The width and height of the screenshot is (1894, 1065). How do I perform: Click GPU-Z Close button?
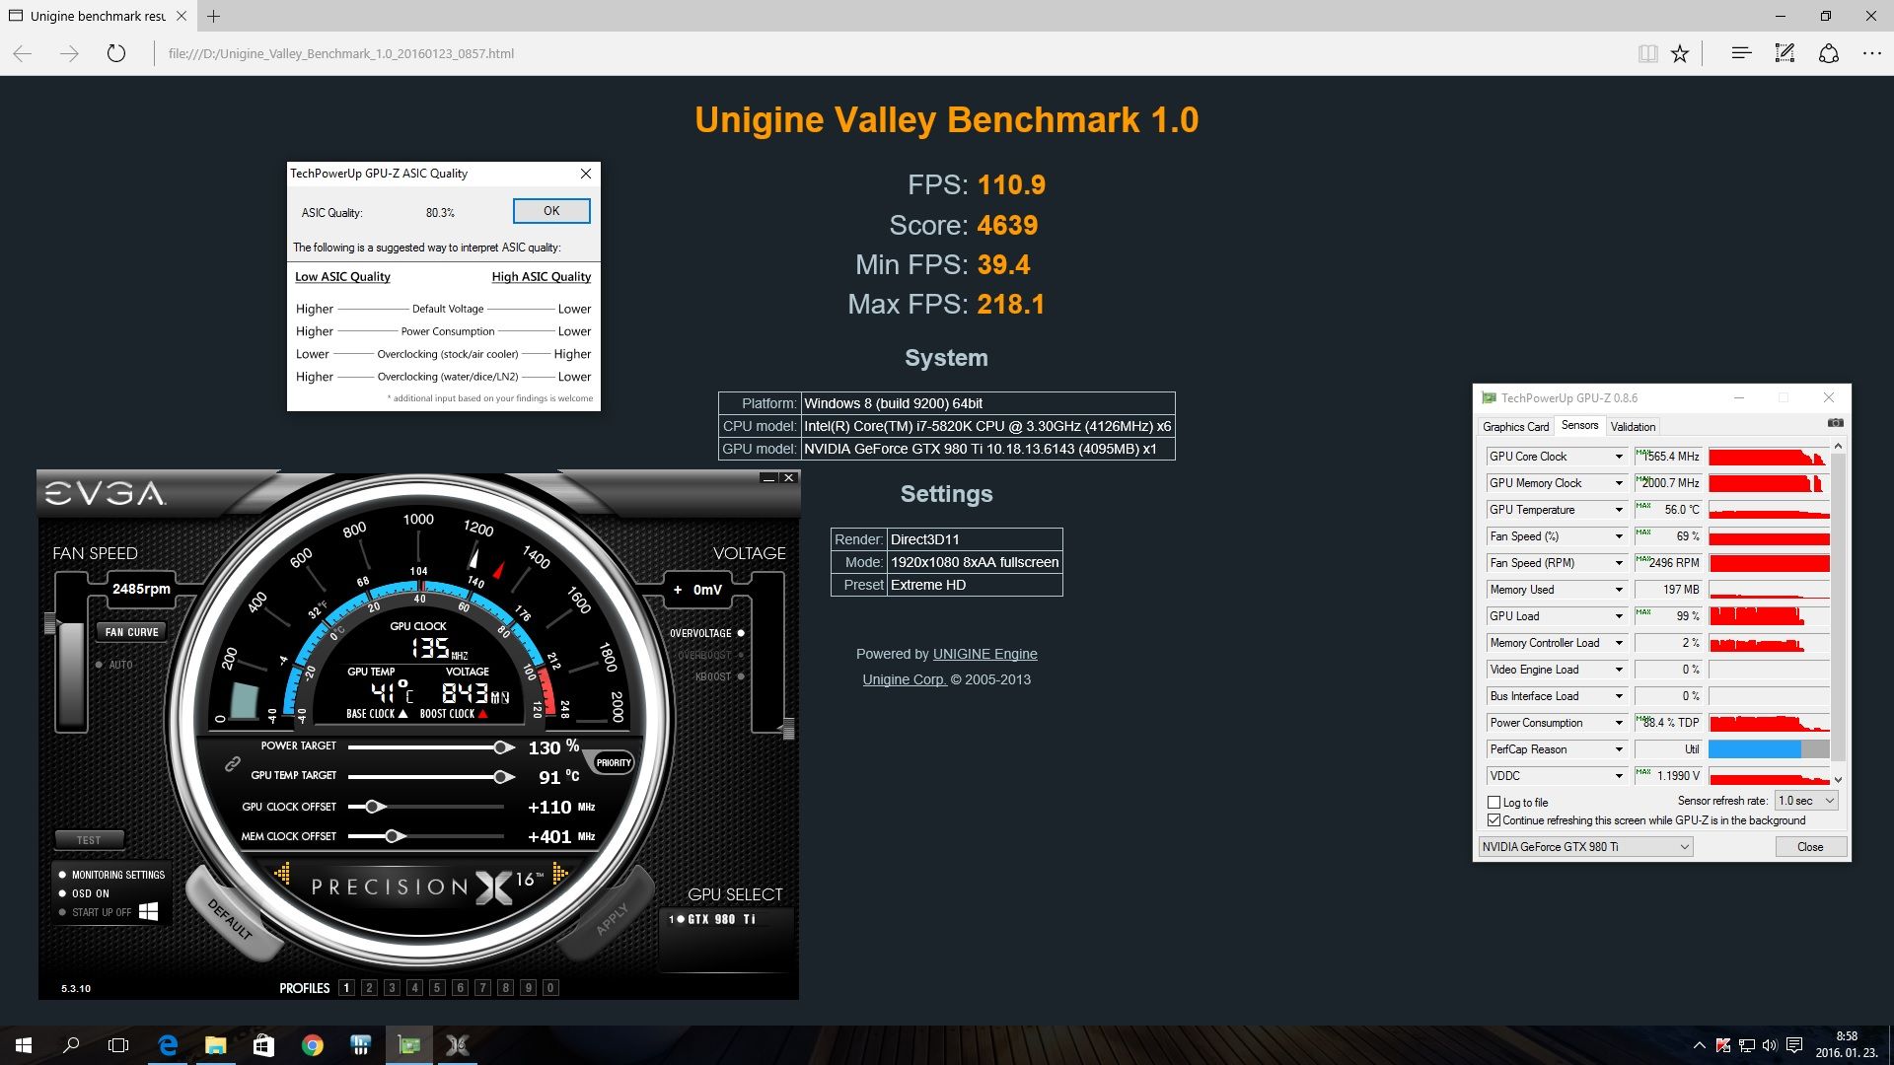point(1810,847)
